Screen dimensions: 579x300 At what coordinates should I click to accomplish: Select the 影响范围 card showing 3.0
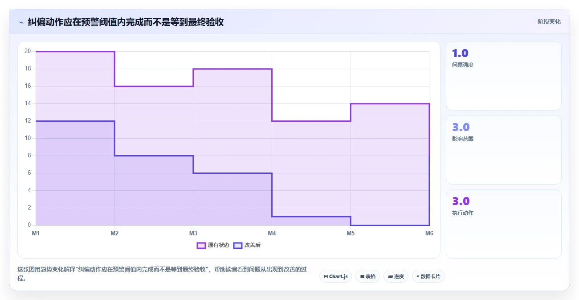503,150
